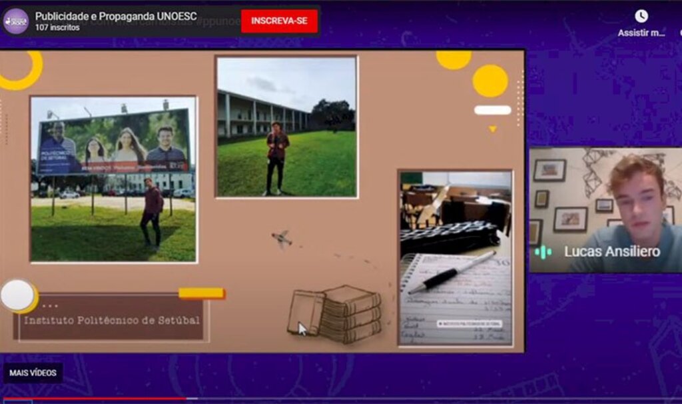This screenshot has width=682, height=404.
Task: Click the Assistir mais tarde label
Action: point(641,33)
